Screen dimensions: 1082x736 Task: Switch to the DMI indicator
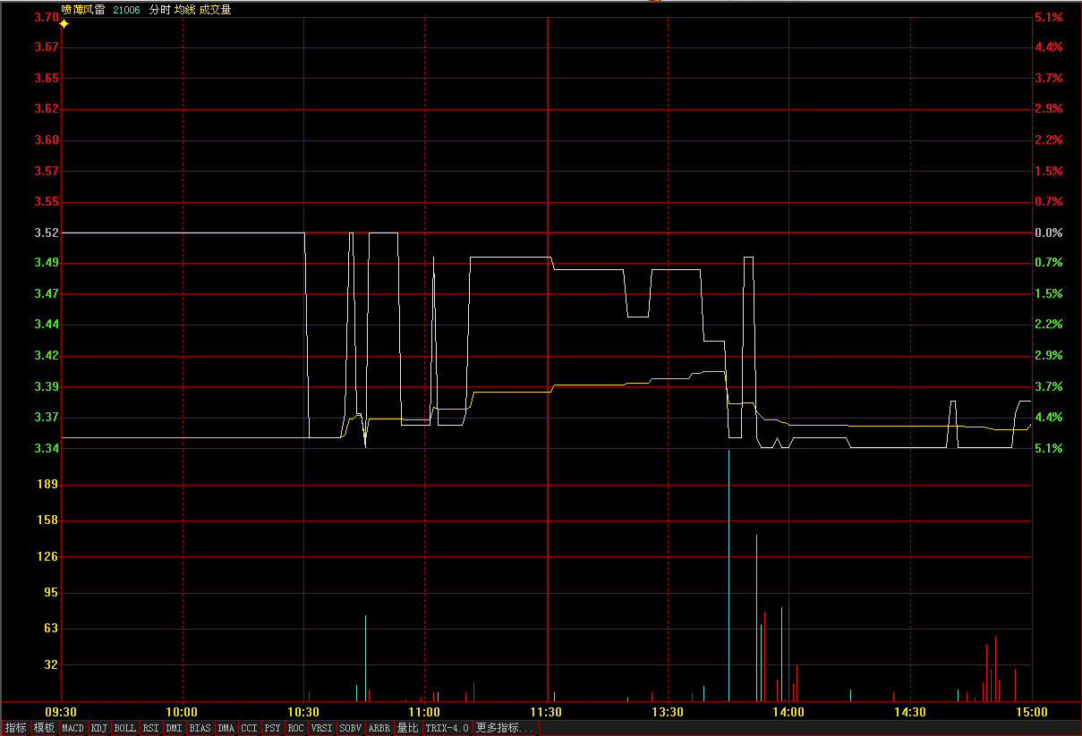tap(174, 729)
